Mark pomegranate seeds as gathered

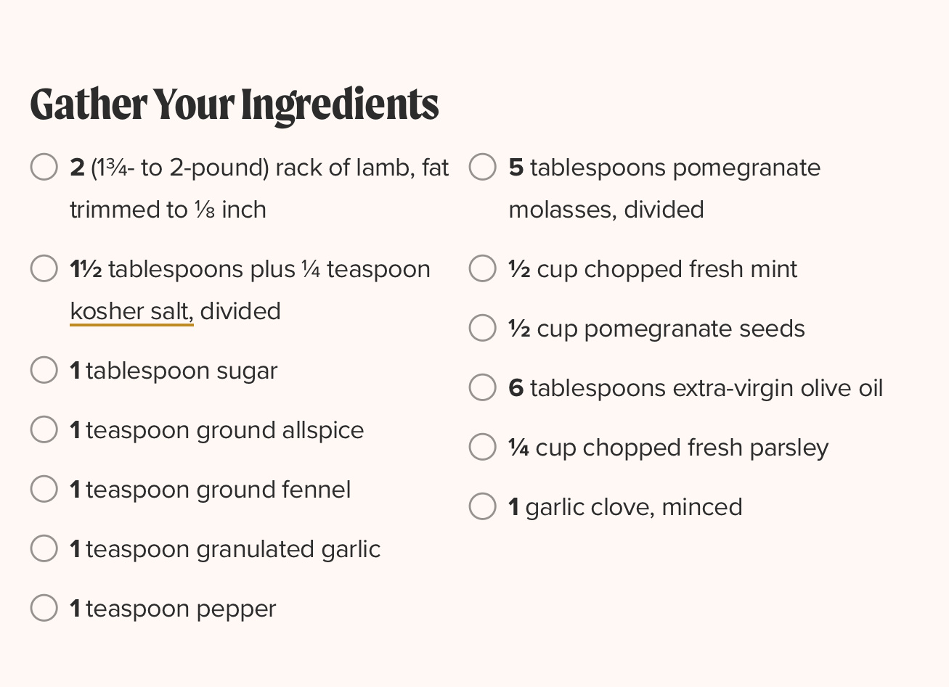click(x=483, y=328)
